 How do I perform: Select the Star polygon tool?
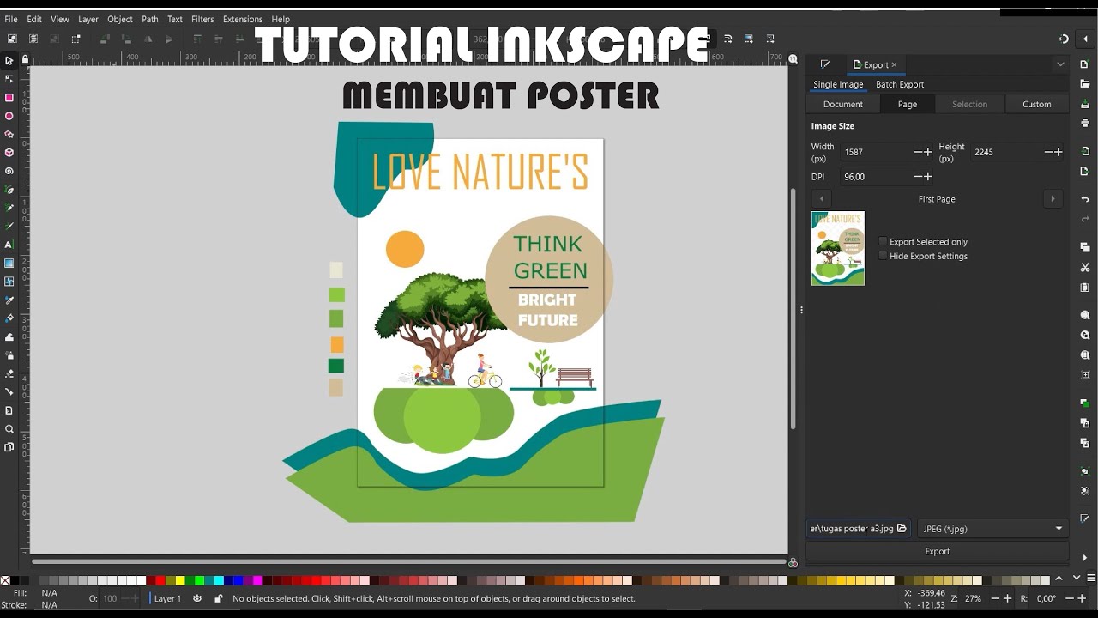tap(9, 135)
